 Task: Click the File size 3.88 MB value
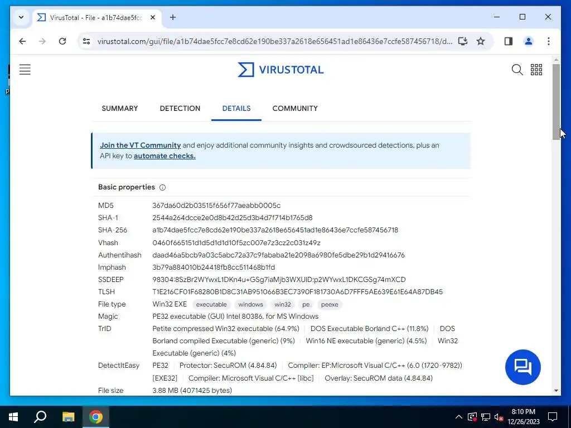click(x=192, y=391)
